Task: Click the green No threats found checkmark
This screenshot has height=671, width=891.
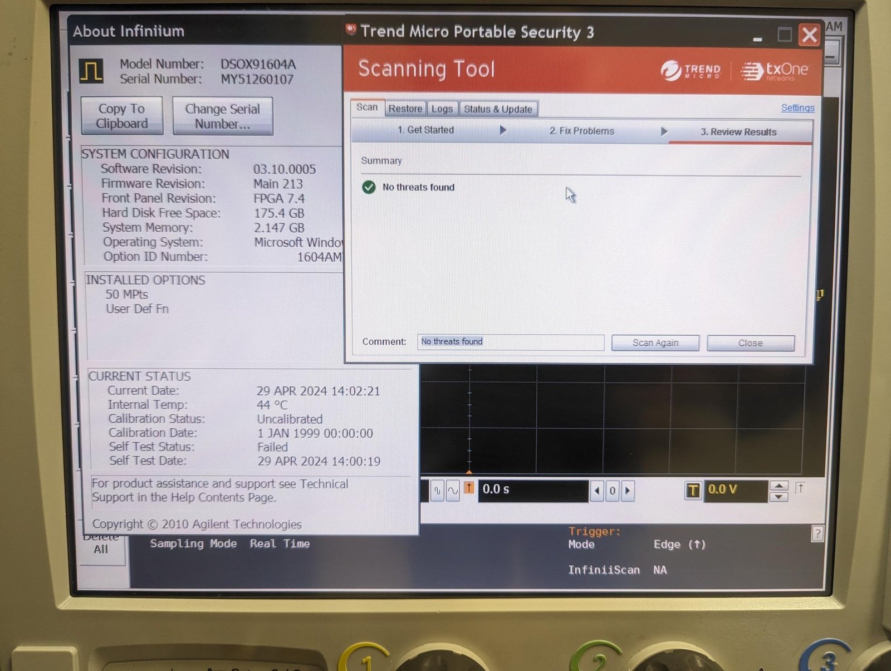Action: [369, 187]
